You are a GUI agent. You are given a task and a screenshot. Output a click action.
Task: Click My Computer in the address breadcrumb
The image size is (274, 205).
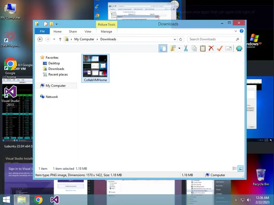[x=84, y=39]
